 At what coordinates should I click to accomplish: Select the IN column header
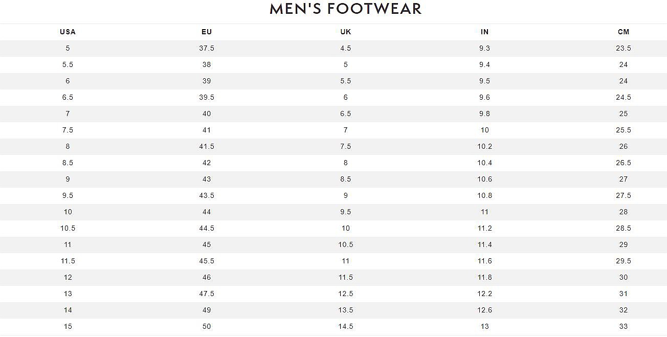pyautogui.click(x=484, y=32)
